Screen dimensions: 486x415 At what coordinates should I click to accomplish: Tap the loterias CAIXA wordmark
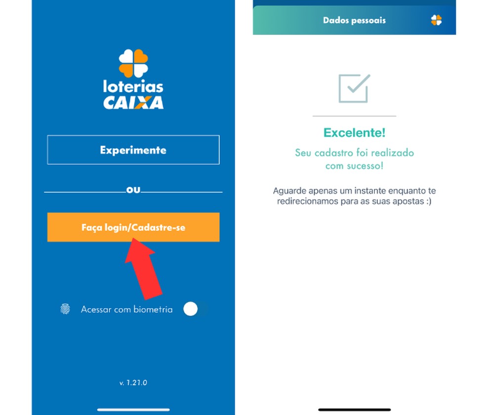(133, 95)
